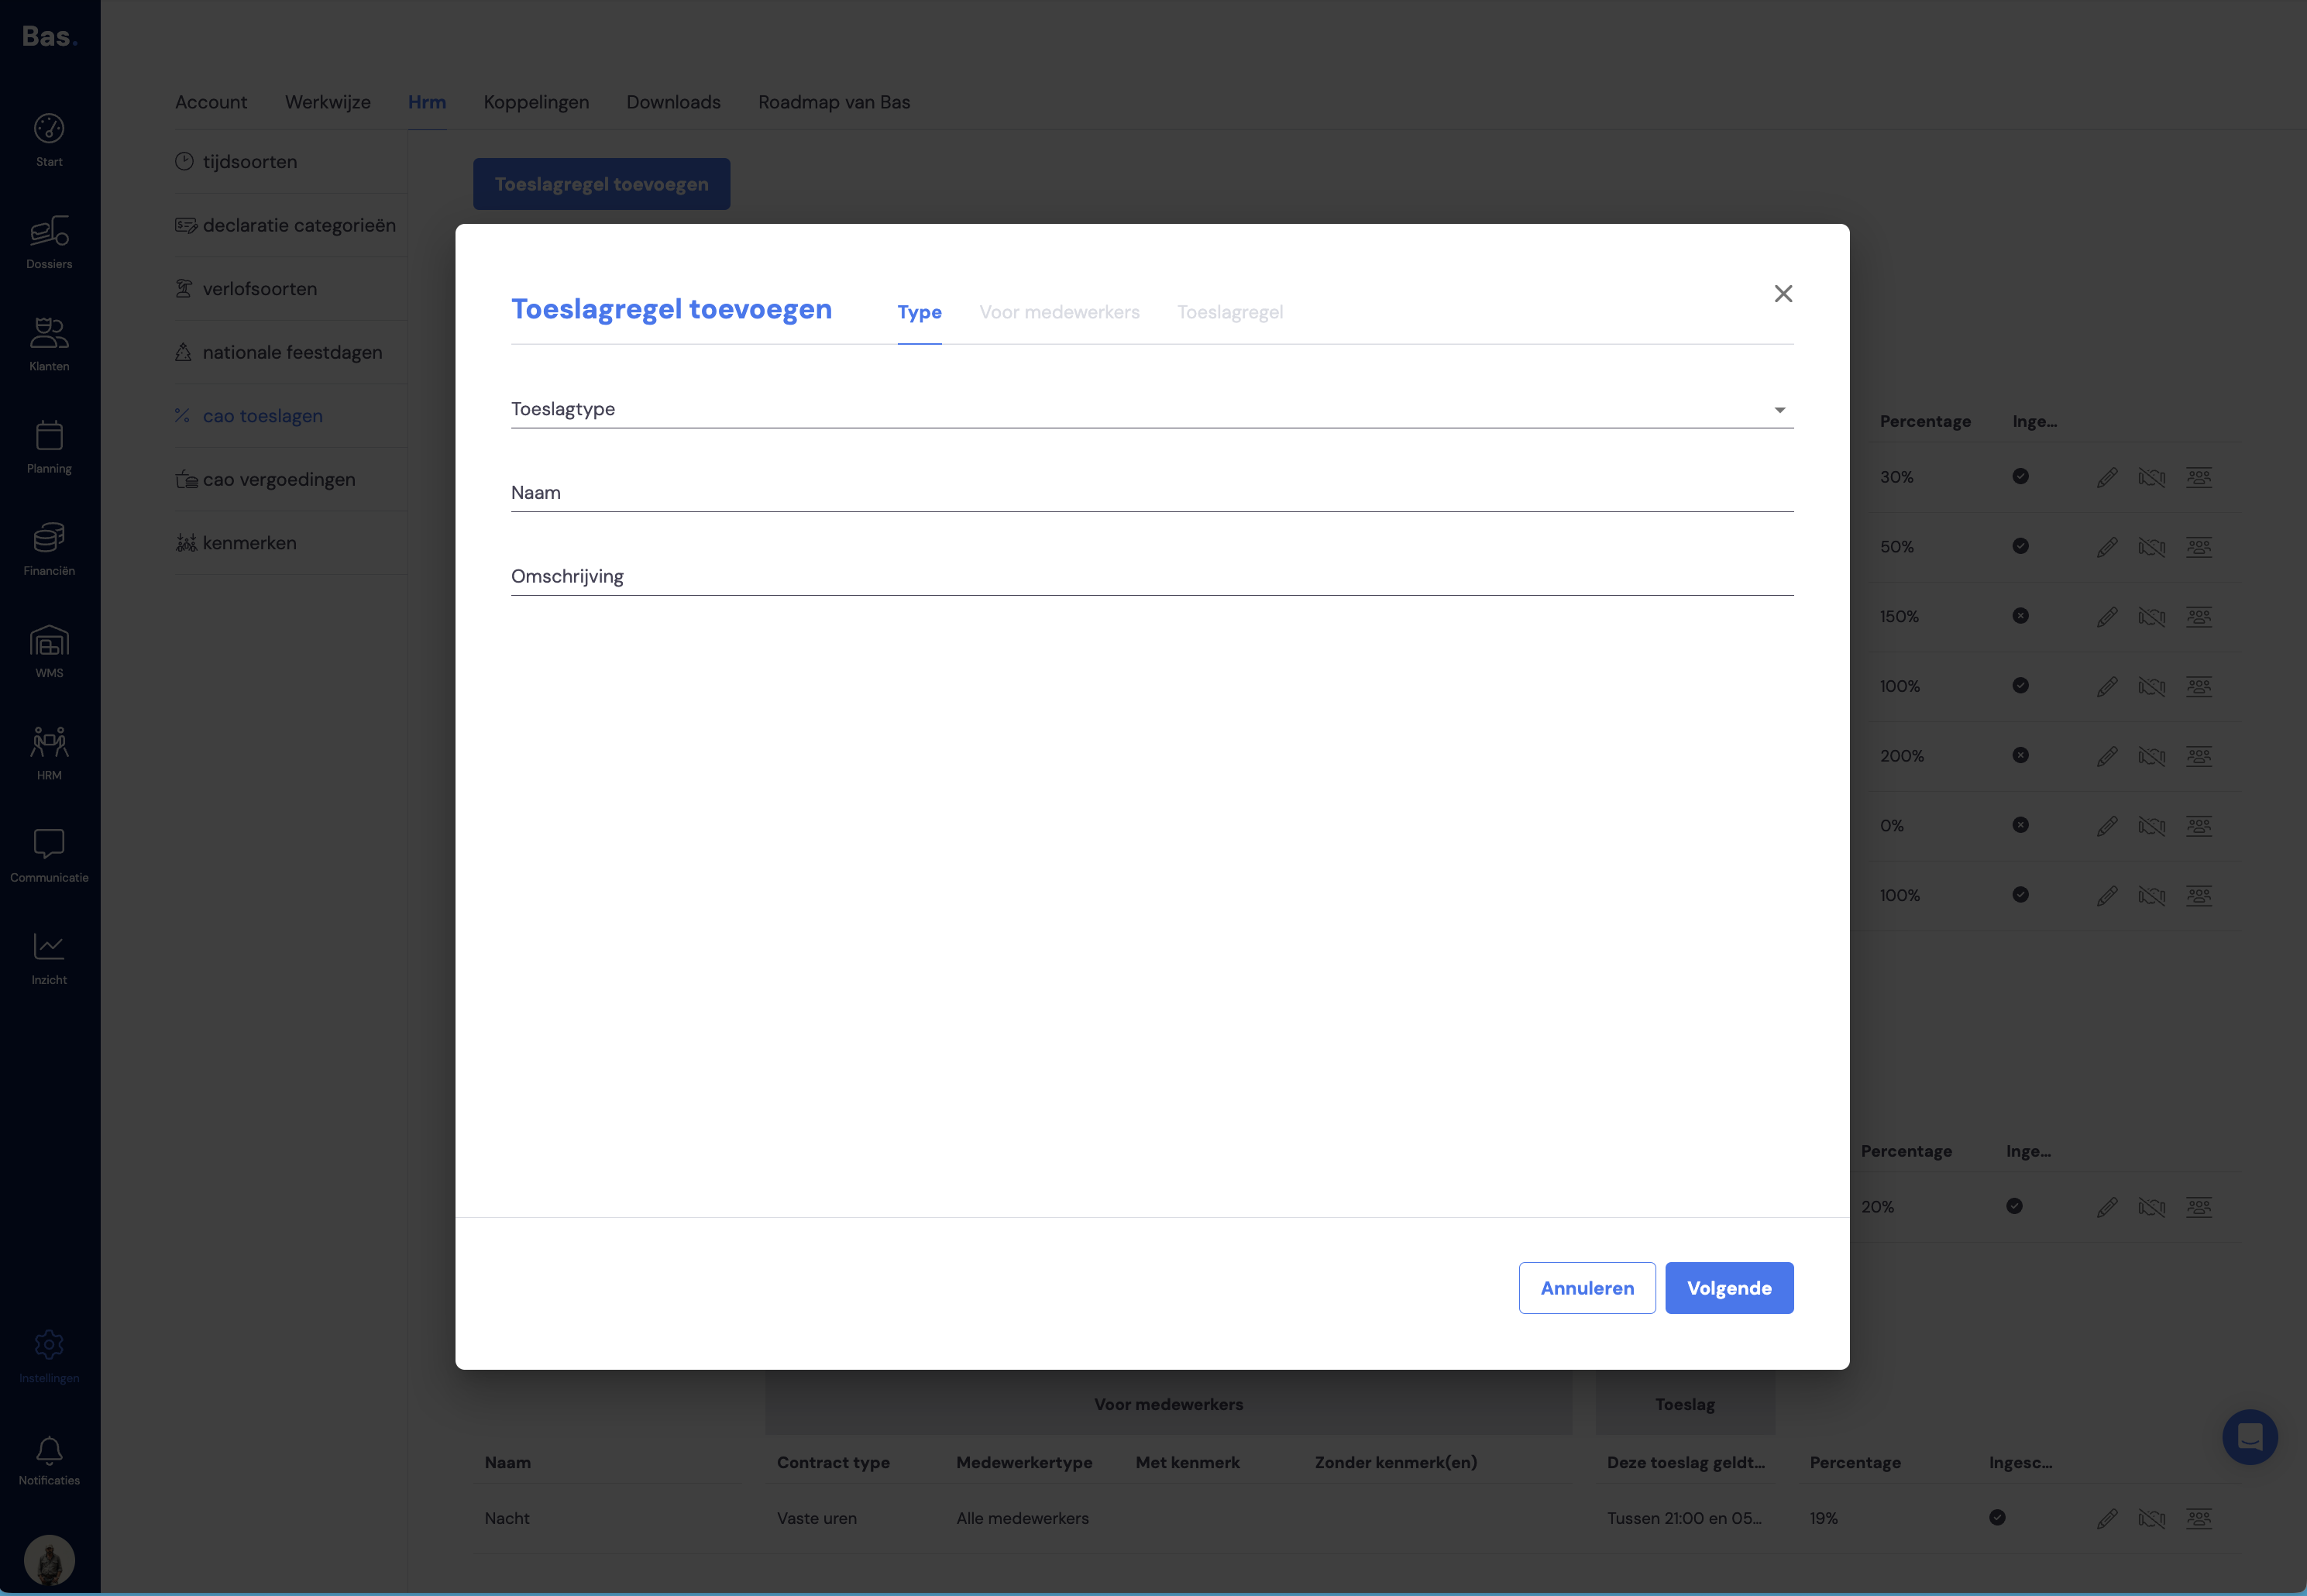Screen dimensions: 2307x1596
Task: Switch to the Toeslagregel step tab
Action: click(x=1230, y=312)
